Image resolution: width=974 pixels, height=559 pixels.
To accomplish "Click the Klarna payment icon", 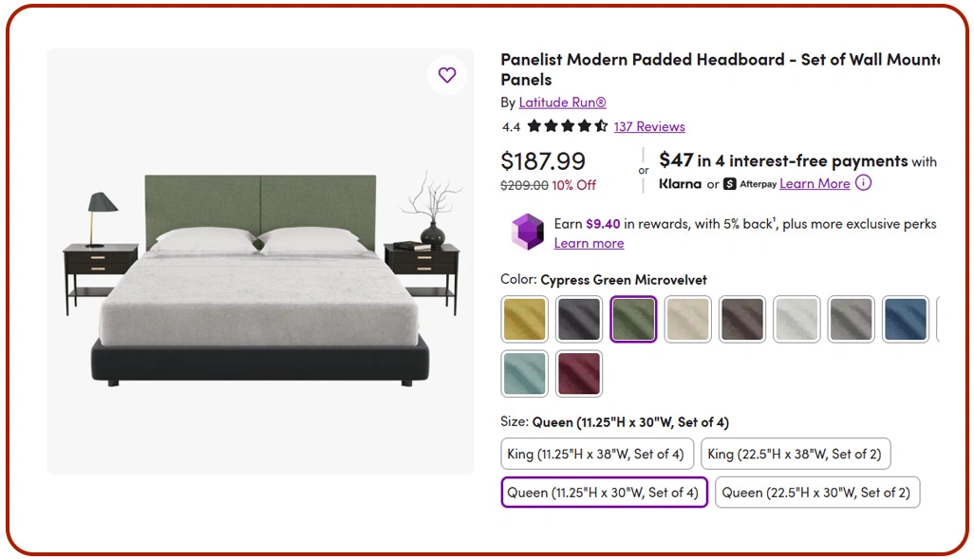I will point(680,184).
